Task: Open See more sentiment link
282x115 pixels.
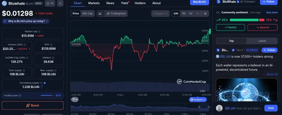Action: (272, 12)
